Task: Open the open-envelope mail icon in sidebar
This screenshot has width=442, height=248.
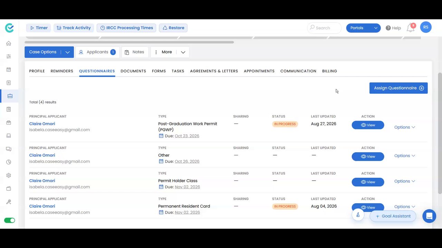Action: [x=9, y=122]
